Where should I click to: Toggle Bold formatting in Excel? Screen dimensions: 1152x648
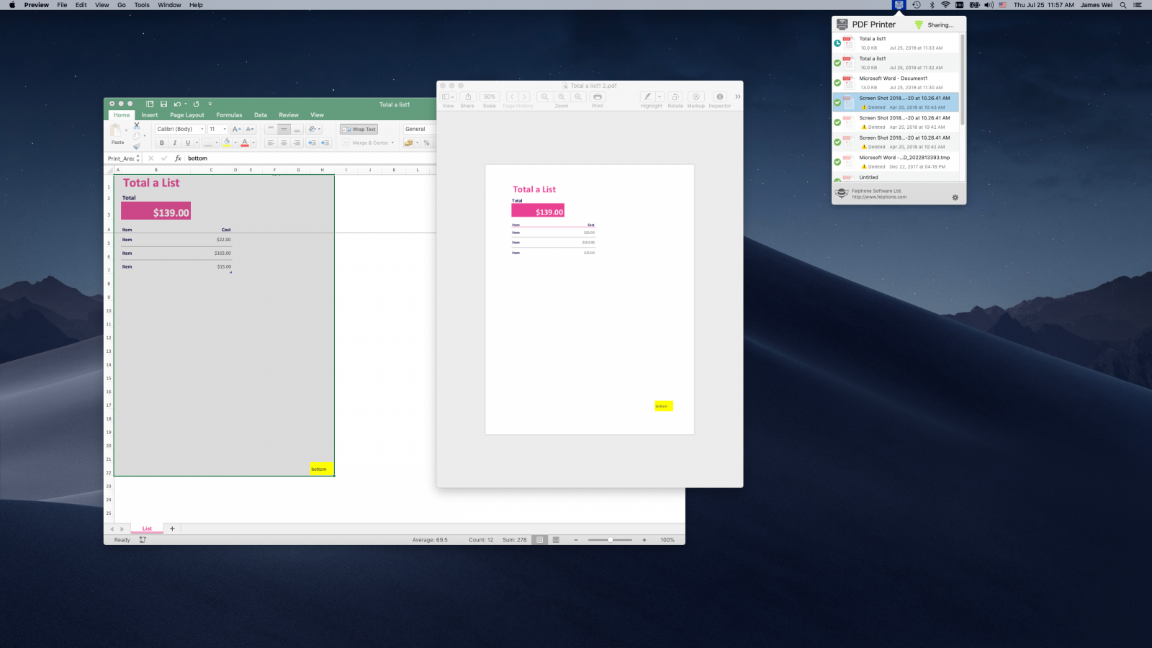[162, 143]
